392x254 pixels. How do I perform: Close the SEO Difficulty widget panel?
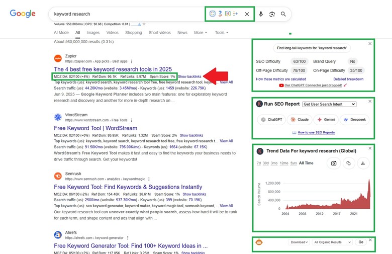(370, 44)
